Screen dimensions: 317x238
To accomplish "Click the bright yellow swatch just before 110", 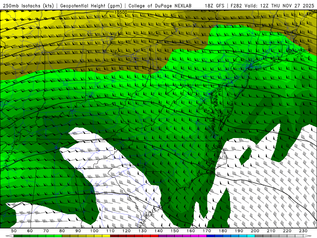I will tap(106, 236).
